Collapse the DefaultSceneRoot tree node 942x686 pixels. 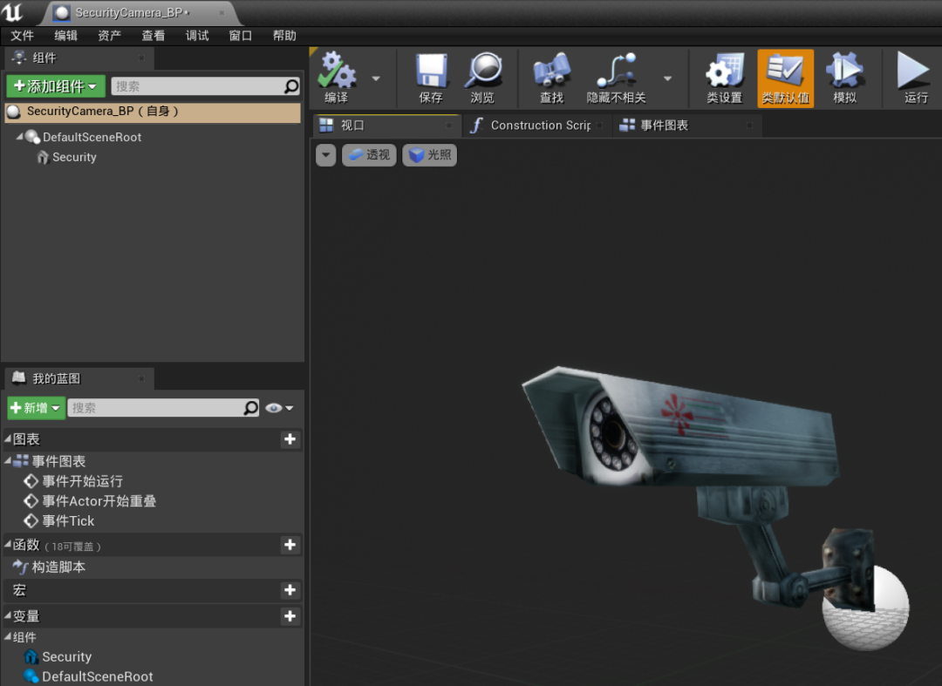[19, 137]
